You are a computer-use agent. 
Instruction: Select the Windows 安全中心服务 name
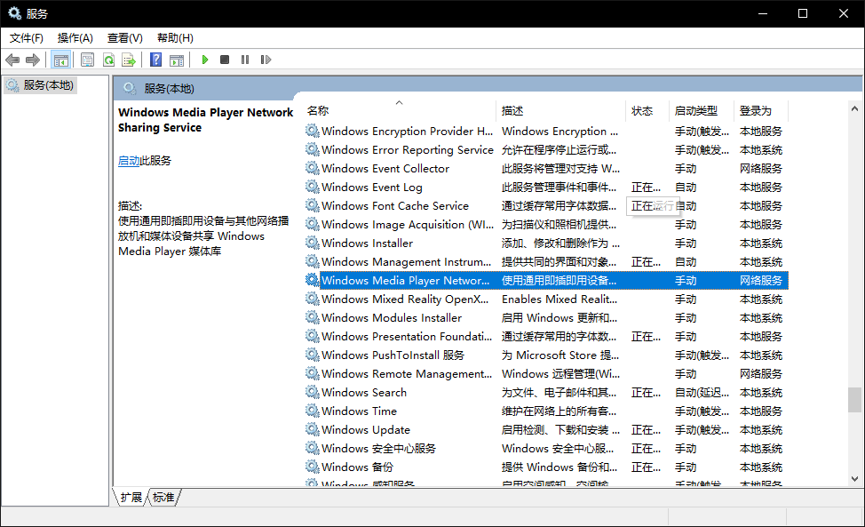(x=378, y=449)
